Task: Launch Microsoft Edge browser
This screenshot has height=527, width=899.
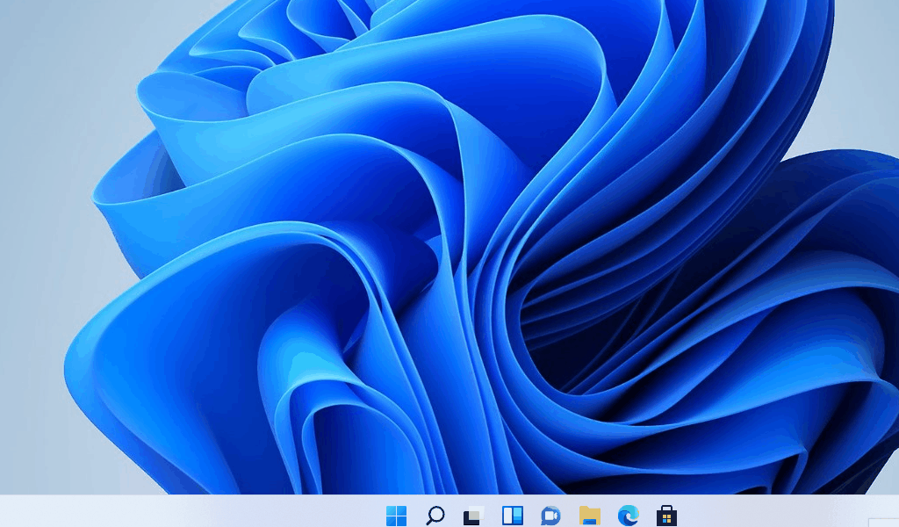Action: coord(629,516)
